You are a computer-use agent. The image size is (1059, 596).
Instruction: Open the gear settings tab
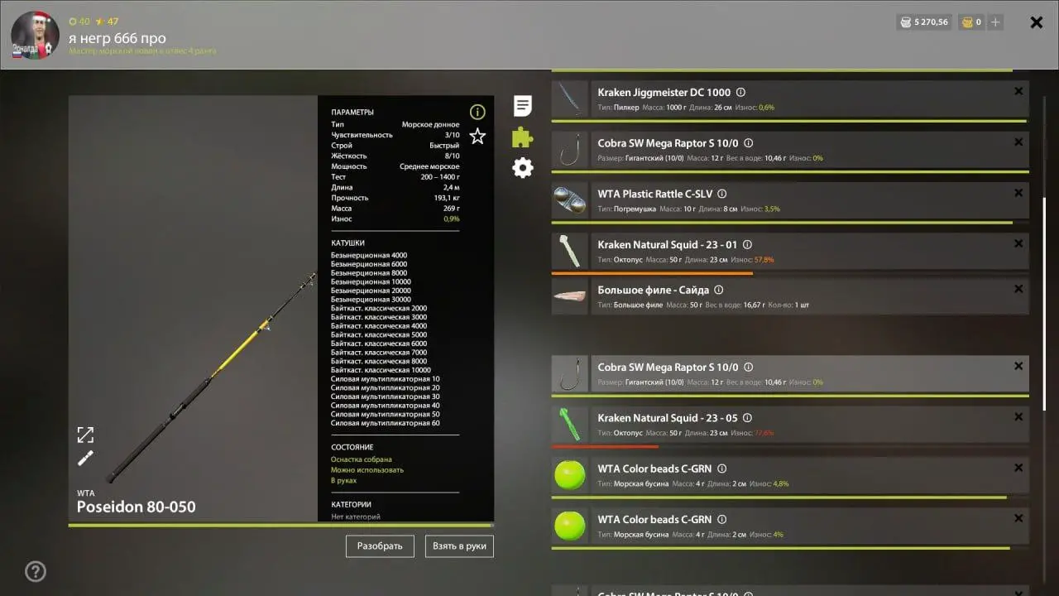coord(522,168)
